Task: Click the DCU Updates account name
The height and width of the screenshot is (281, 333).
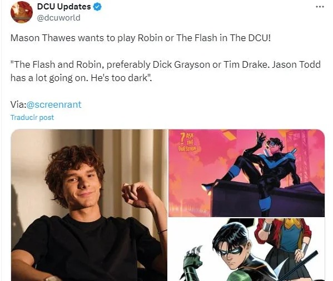Action: (64, 7)
